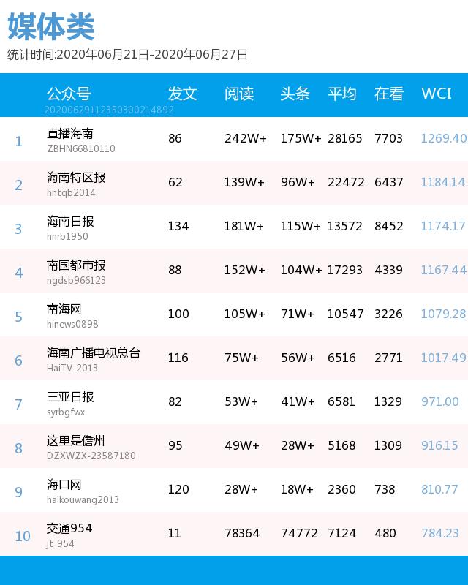Select the account name 交通954
Image resolution: width=468 pixels, height=585 pixels.
tap(69, 528)
